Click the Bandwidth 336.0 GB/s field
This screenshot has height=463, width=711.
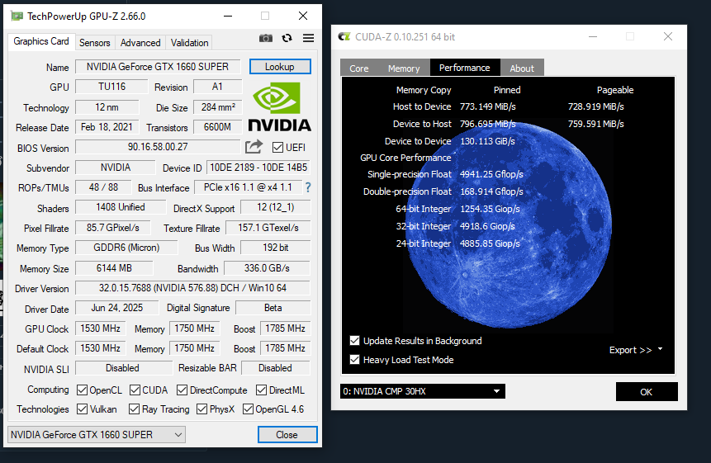(x=267, y=268)
